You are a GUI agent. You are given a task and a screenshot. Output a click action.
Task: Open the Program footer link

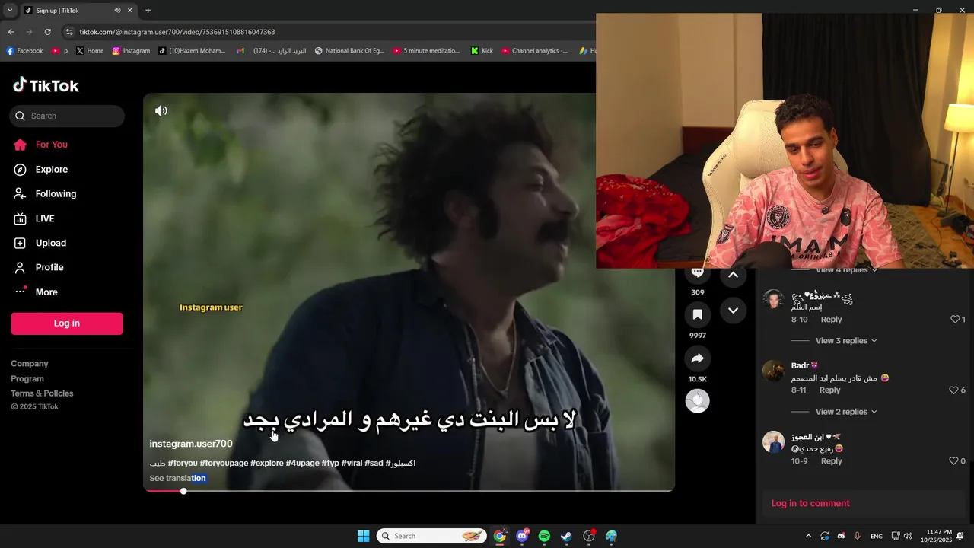tap(27, 378)
